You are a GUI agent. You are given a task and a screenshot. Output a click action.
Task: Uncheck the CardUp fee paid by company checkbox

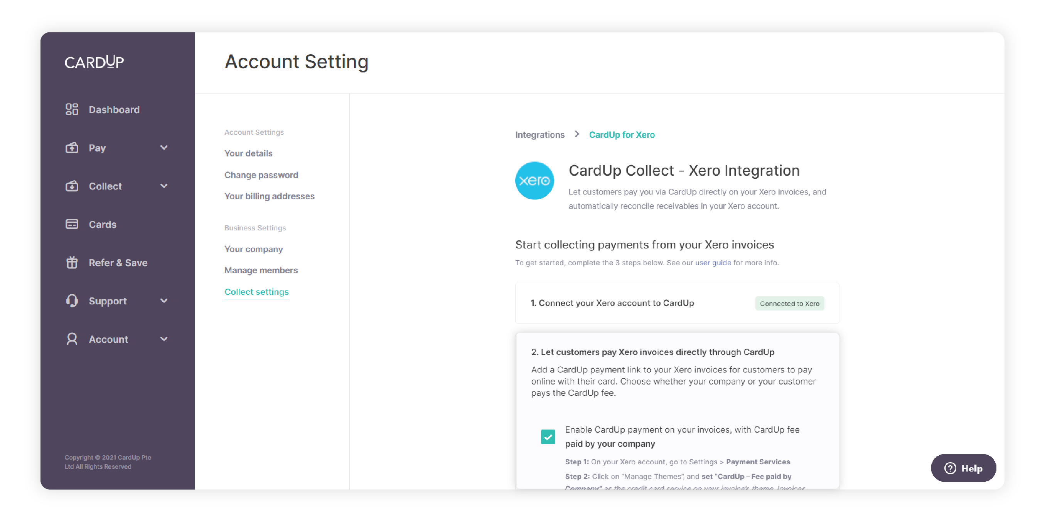(548, 437)
